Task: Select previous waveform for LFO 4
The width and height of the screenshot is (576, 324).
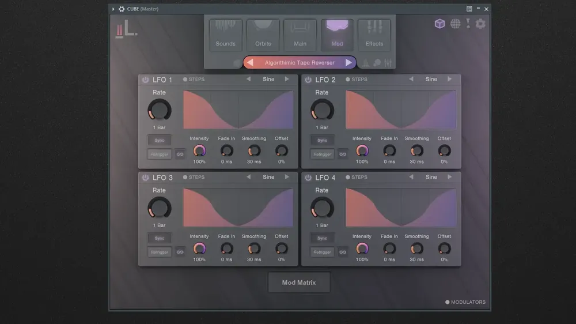Action: coord(411,177)
